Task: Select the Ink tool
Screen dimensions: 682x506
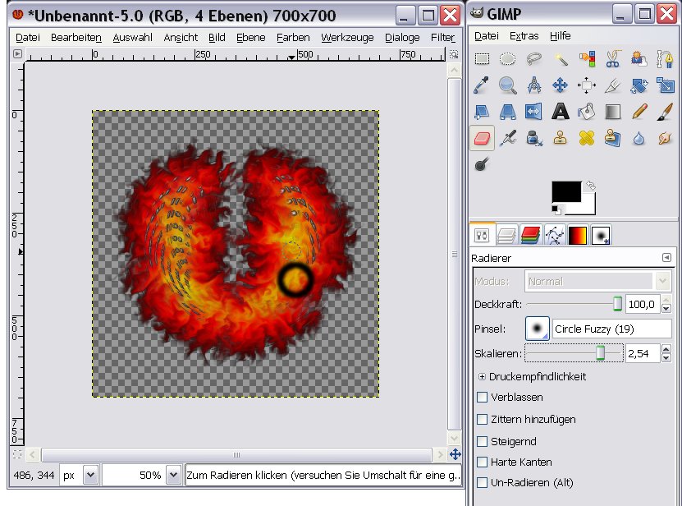Action: pos(534,139)
